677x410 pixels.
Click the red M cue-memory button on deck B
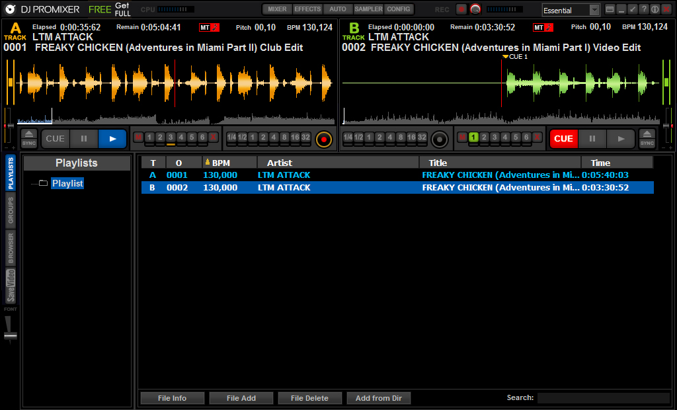(x=462, y=138)
